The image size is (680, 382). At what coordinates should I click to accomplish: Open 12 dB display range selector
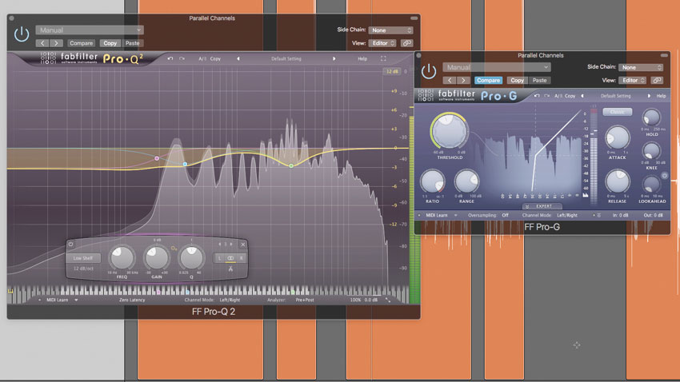point(392,71)
